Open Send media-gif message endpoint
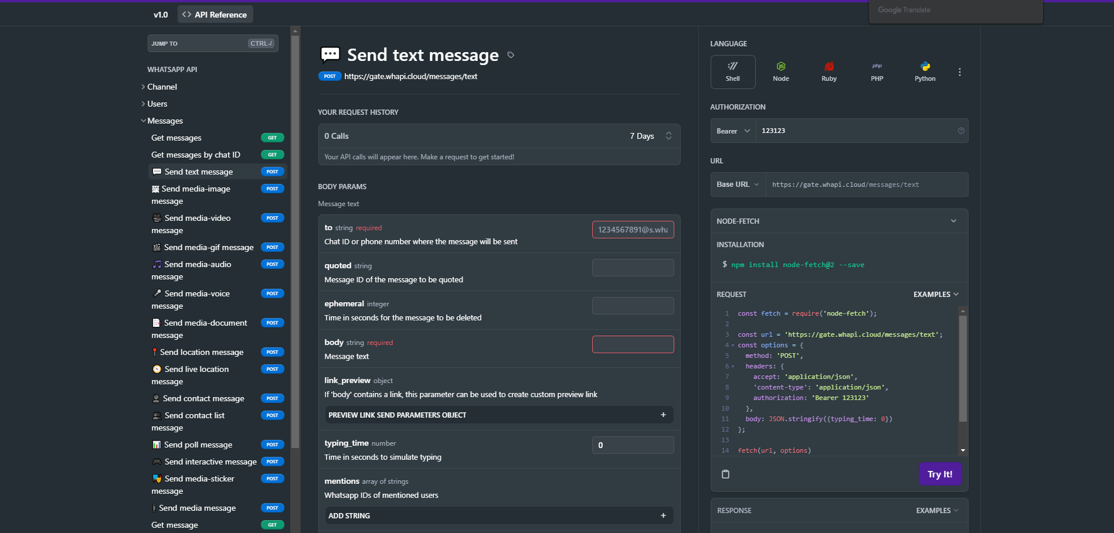Screen dimensions: 1114x533 218,247
